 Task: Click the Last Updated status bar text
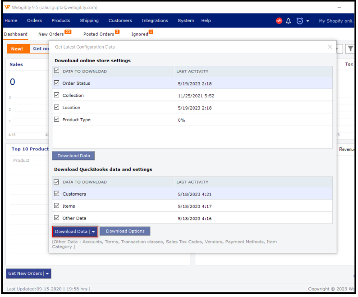click(48, 289)
